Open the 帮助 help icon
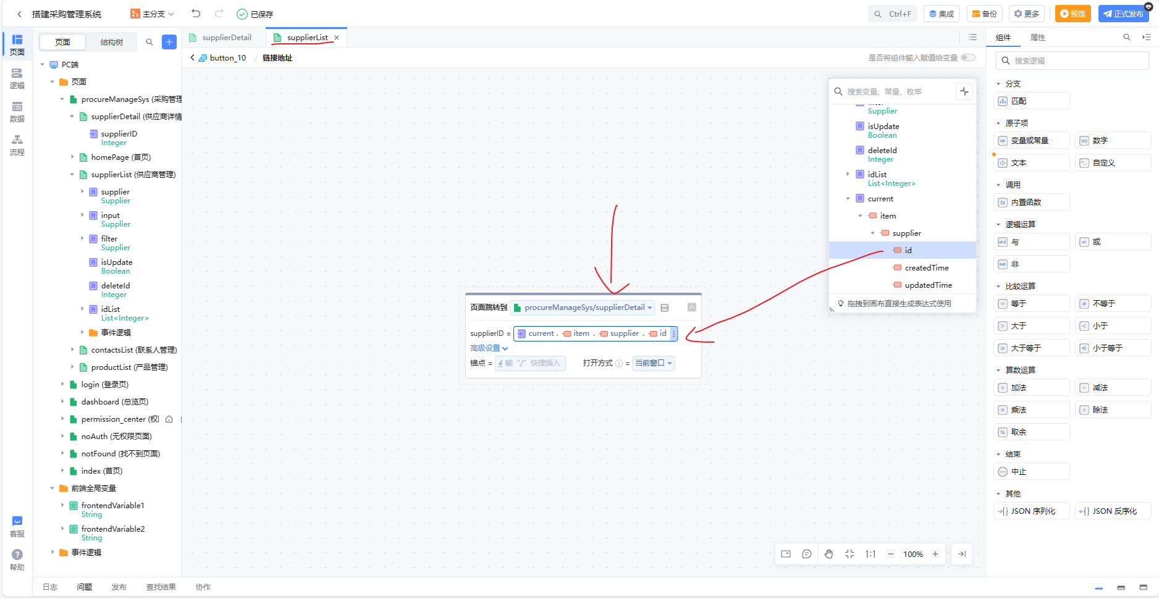1159x599 pixels. click(17, 560)
